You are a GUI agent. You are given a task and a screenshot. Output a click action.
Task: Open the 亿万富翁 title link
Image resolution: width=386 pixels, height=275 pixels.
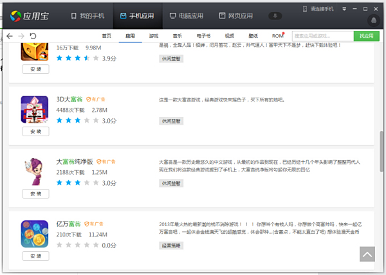[x=68, y=224]
